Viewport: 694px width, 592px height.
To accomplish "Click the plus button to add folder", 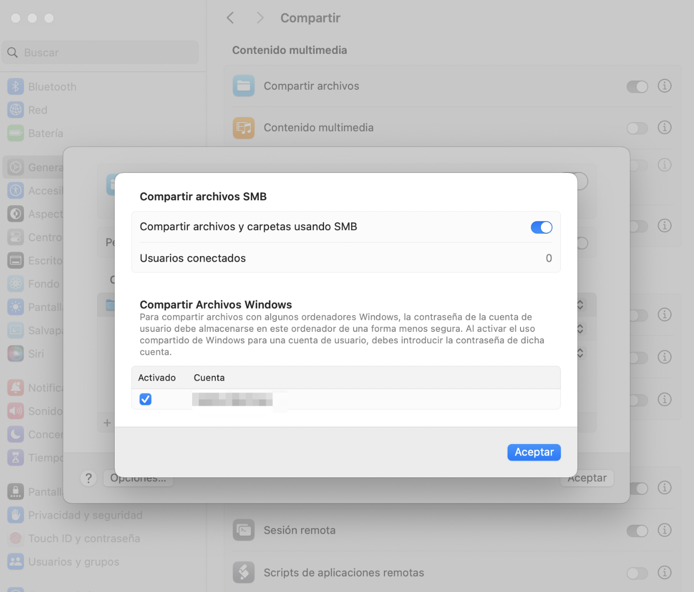I will [107, 423].
